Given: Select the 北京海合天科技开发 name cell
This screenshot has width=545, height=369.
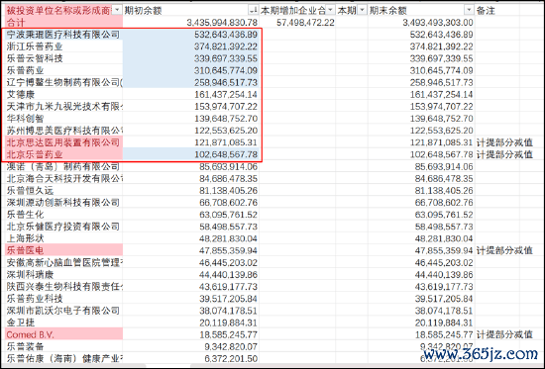Looking at the screenshot, I should coord(63,179).
